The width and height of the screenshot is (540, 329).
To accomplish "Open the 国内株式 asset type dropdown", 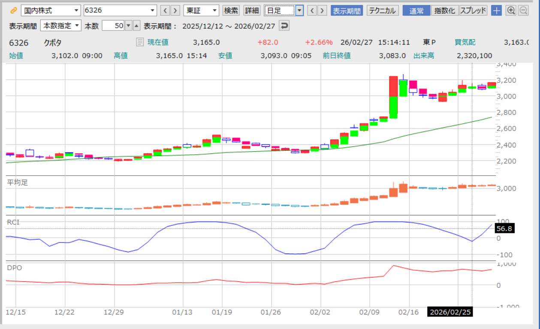I will (x=51, y=11).
